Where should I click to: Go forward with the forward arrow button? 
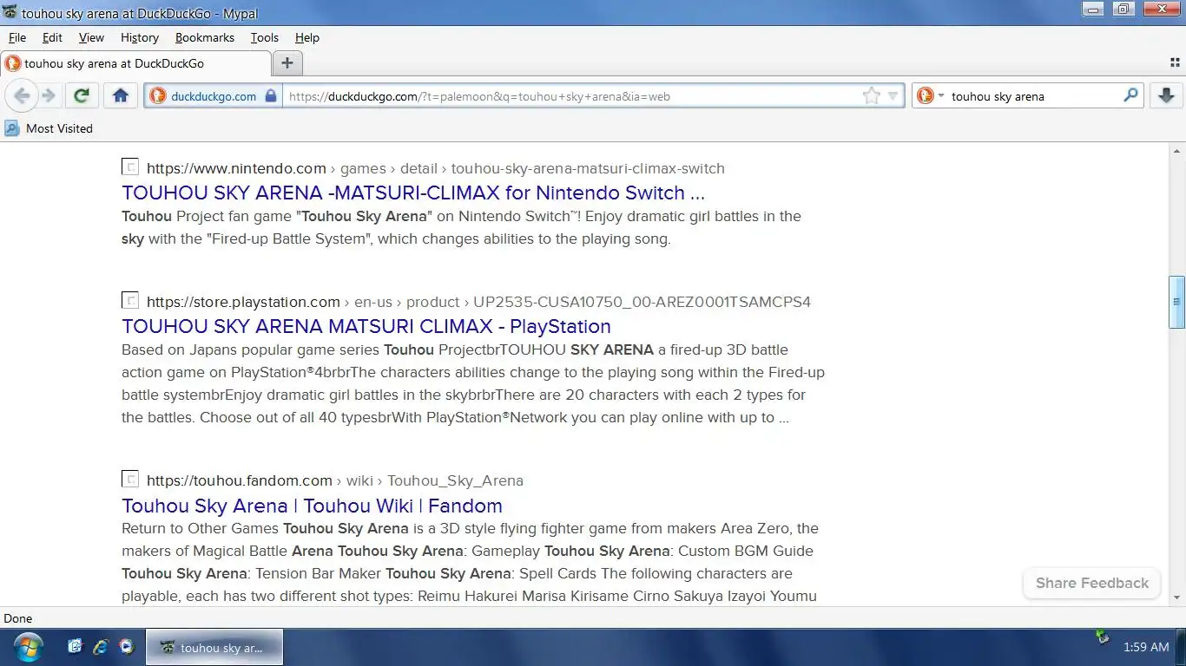(x=49, y=96)
